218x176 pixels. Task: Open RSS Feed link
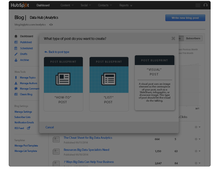19,128
